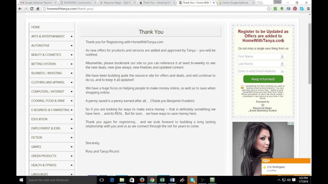Open browser home page icon
Image resolution: width=328 pixels, height=184 pixels.
pos(38,9)
